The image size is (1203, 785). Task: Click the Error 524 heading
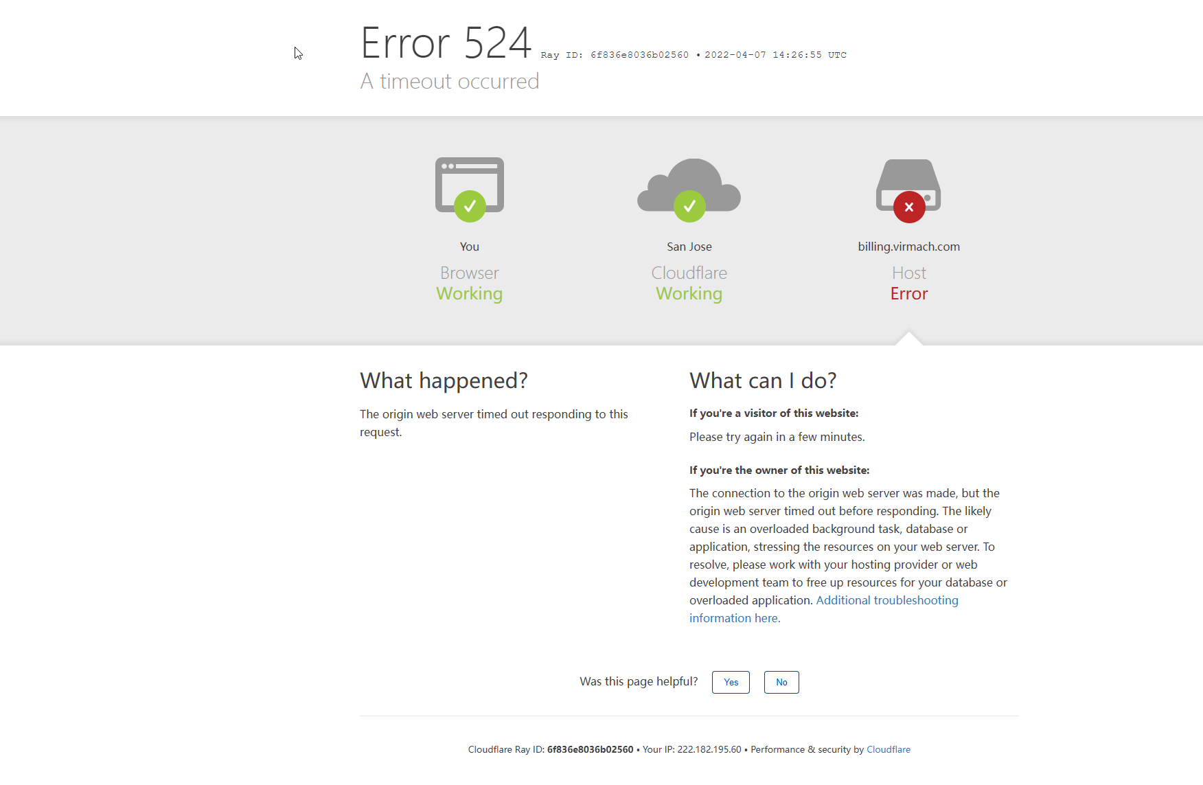click(446, 43)
